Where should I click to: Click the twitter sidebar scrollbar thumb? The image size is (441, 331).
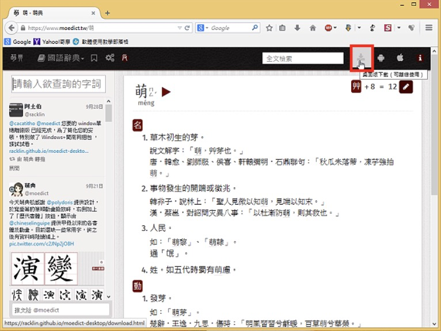[x=109, y=113]
